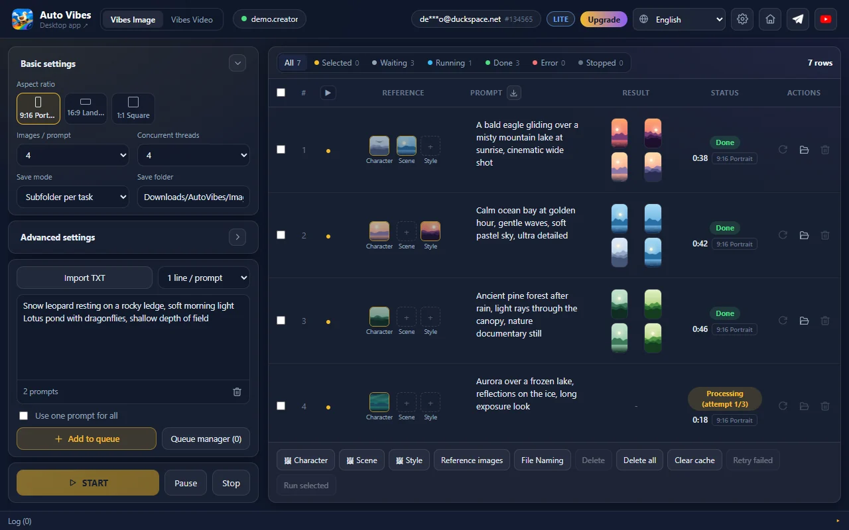Expand the Advanced settings section
Image resolution: width=849 pixels, height=530 pixels.
point(237,237)
